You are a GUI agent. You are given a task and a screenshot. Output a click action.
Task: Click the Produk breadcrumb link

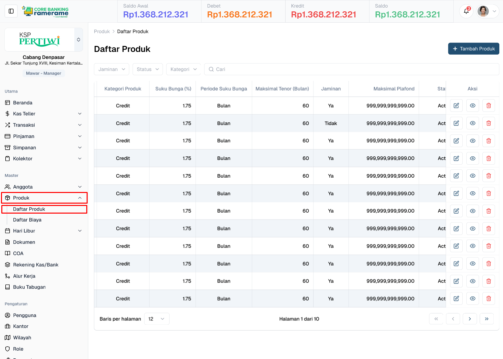point(102,32)
